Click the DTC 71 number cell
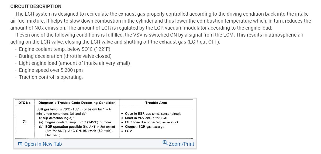This screenshot has width=321, height=154. (x=25, y=122)
